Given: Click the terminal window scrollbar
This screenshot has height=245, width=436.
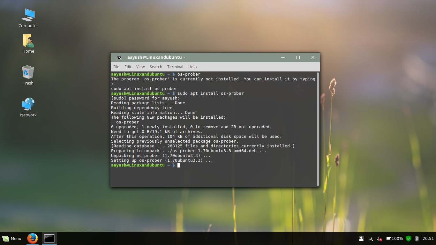Looking at the screenshot, I should 318,128.
